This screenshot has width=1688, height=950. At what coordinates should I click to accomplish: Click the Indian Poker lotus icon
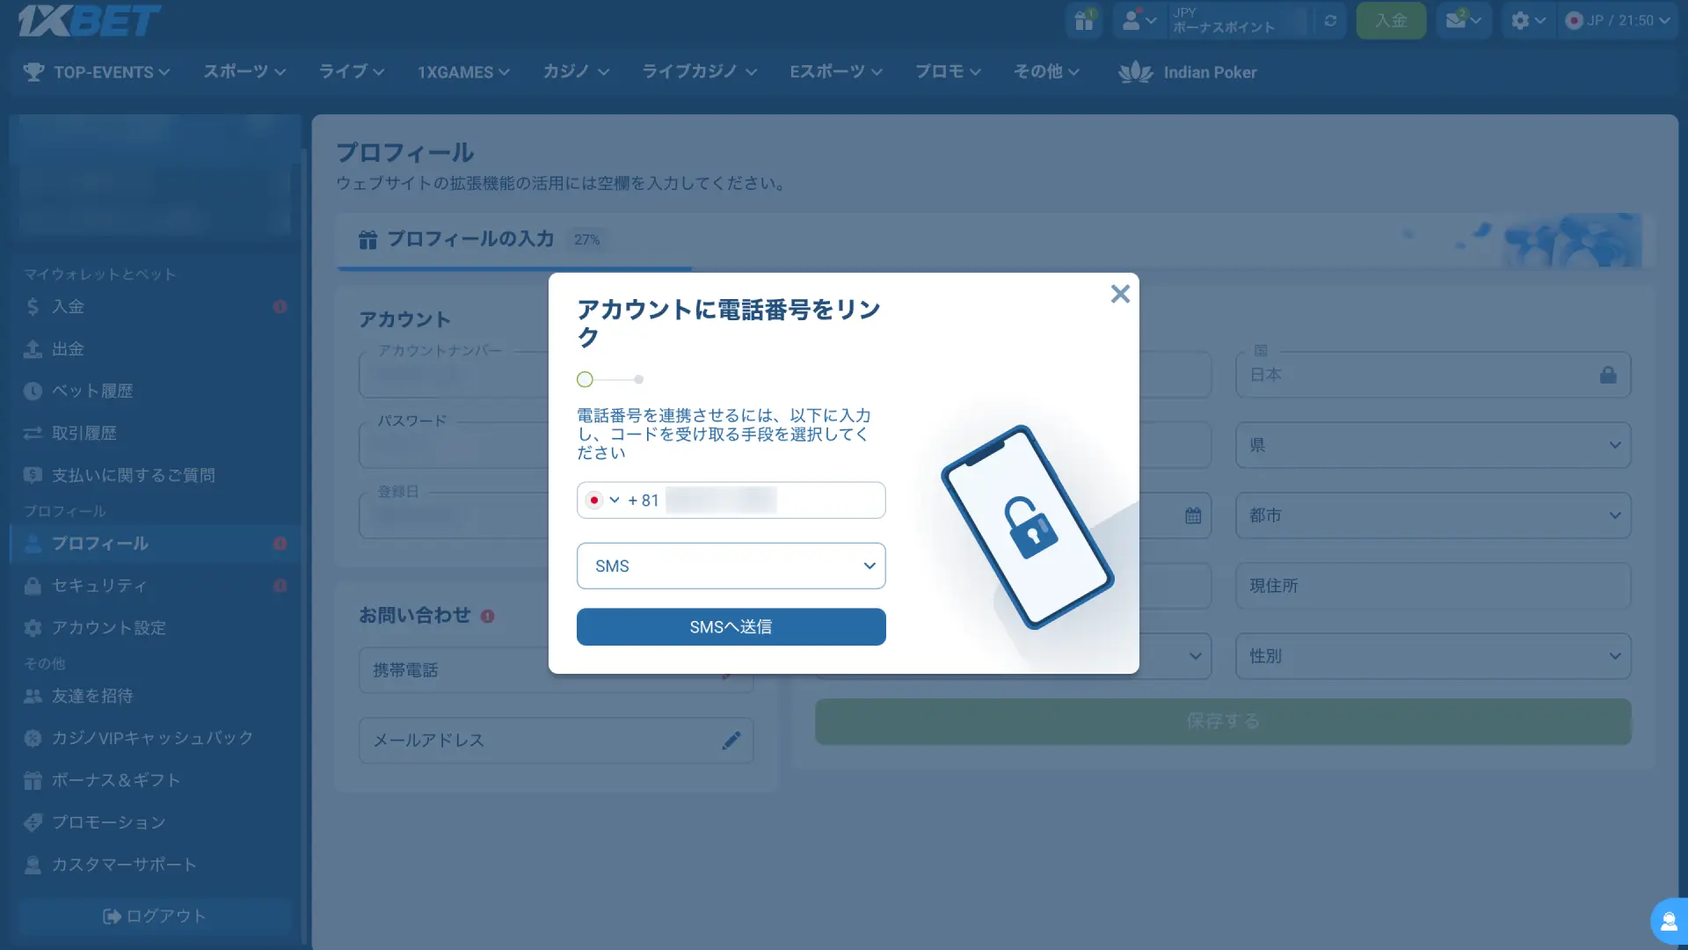point(1135,72)
